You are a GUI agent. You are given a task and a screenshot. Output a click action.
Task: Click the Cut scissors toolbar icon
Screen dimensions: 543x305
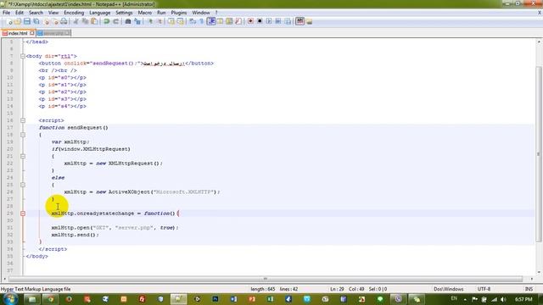[x=76, y=21]
